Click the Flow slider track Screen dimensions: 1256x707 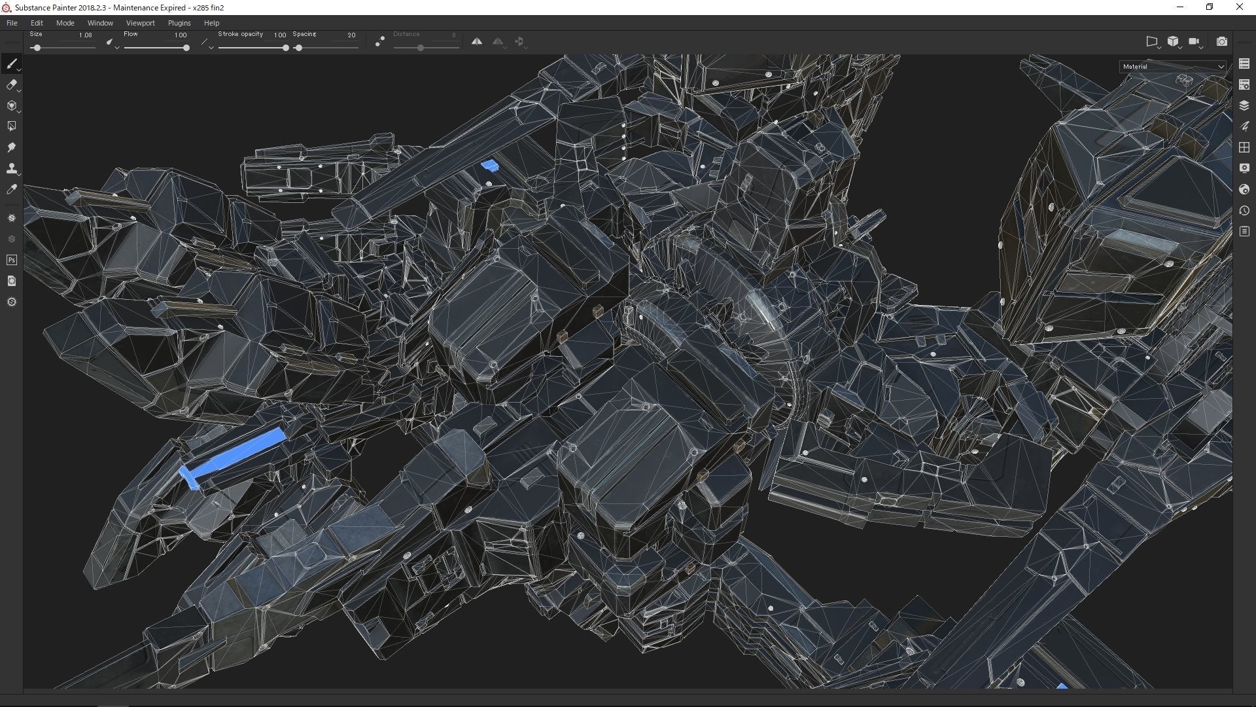156,48
